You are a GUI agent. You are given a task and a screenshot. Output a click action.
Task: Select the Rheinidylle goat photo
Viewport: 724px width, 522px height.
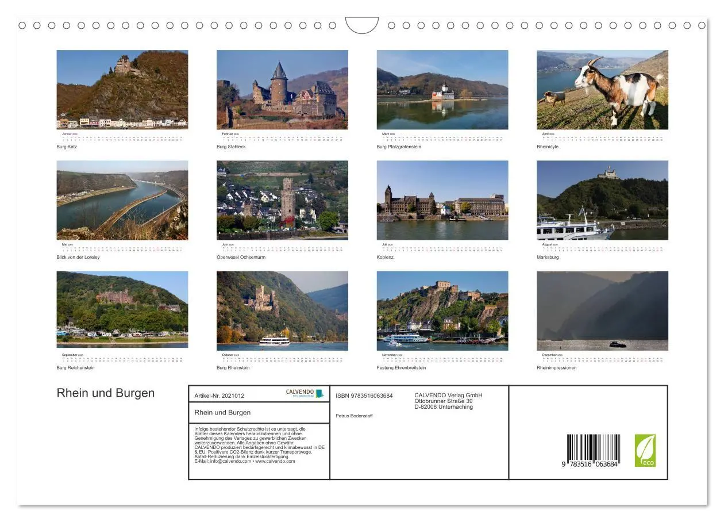pyautogui.click(x=603, y=89)
